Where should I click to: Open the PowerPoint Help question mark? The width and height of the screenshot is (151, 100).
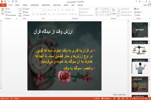pos(136,1)
